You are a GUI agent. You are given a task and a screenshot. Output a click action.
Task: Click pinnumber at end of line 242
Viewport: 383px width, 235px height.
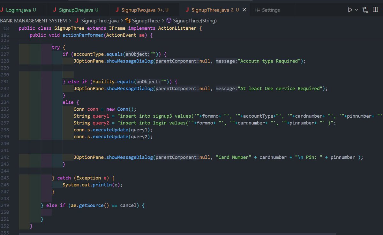[x=343, y=157]
